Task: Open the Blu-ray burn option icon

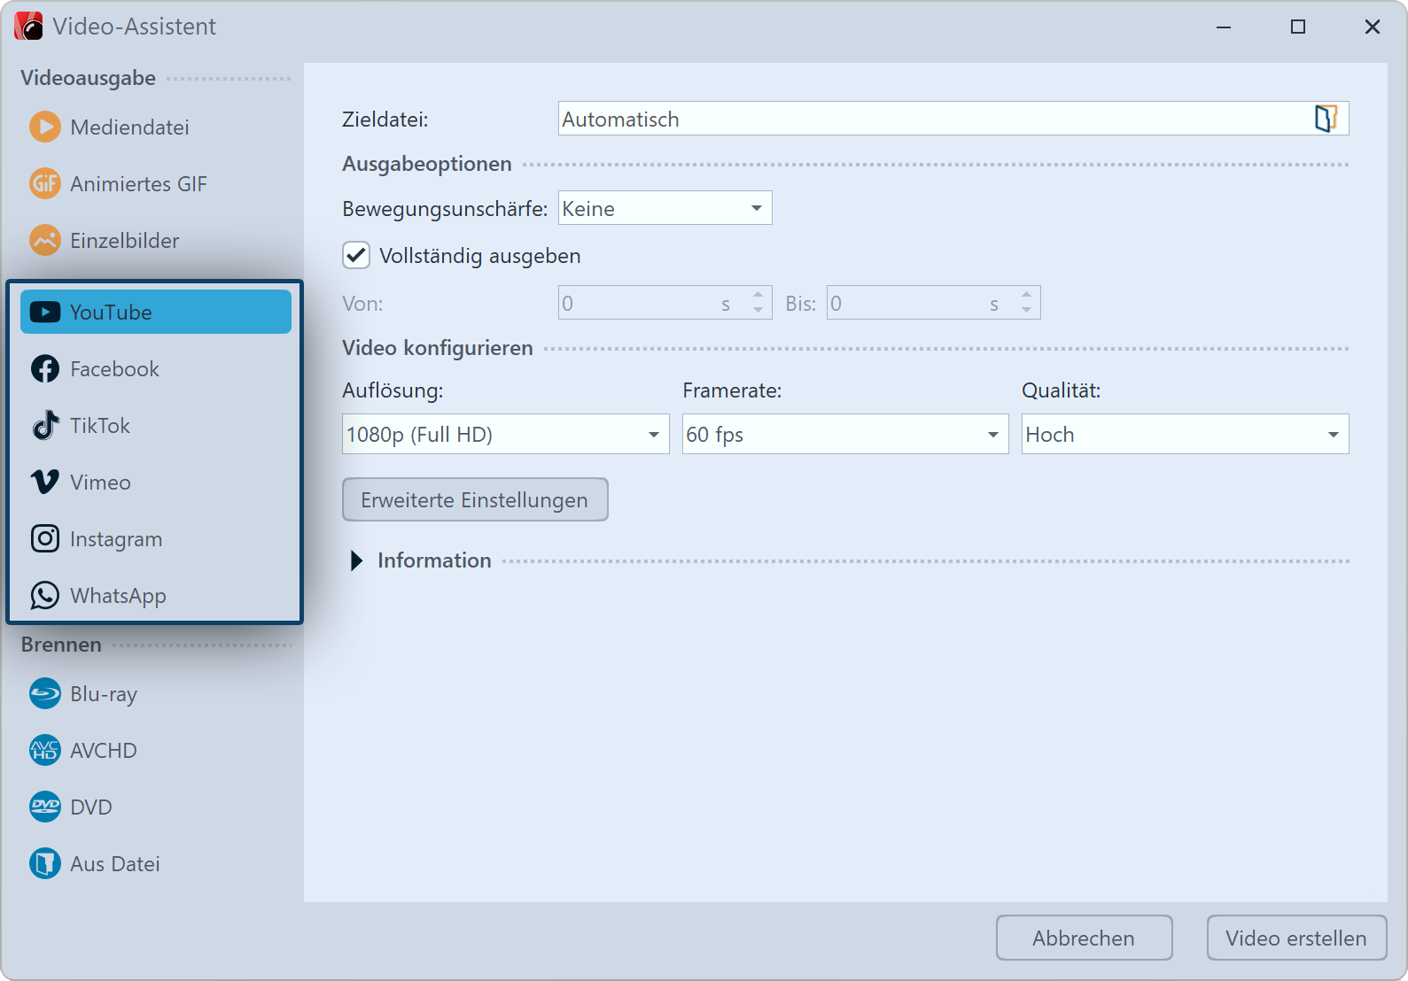Action: click(44, 694)
